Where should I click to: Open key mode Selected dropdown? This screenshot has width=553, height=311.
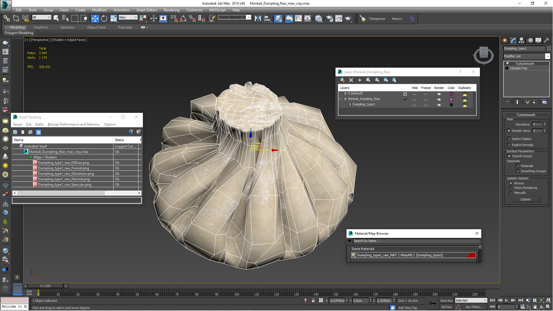point(471,300)
